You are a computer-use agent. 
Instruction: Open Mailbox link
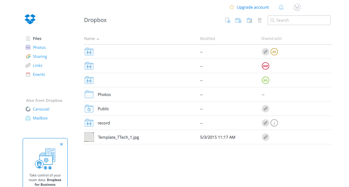click(40, 118)
